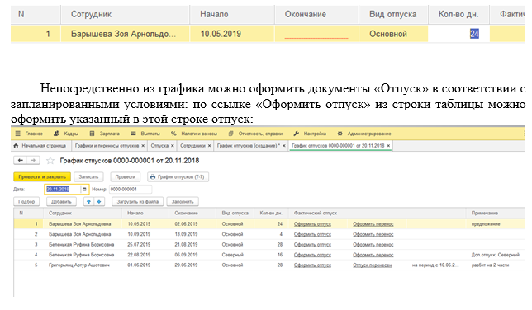Click empty Окончание cell in top table

316,34
